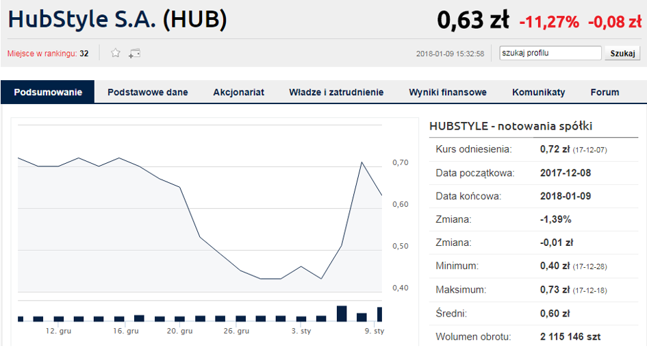Click the ranking number 32
The width and height of the screenshot is (647, 348).
[84, 53]
